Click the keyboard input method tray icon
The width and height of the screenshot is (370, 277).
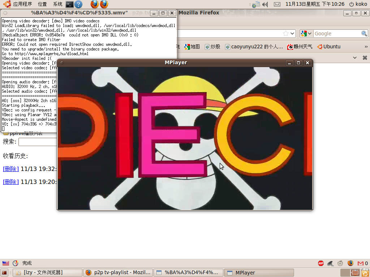(x=256, y=4)
